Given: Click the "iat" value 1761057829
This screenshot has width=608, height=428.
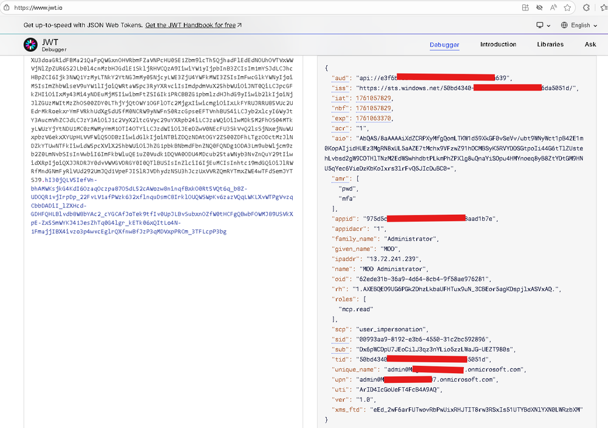Looking at the screenshot, I should tap(374, 98).
